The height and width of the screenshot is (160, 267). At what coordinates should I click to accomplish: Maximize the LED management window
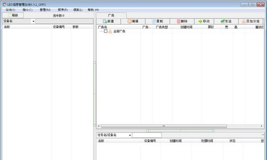(x=252, y=5)
